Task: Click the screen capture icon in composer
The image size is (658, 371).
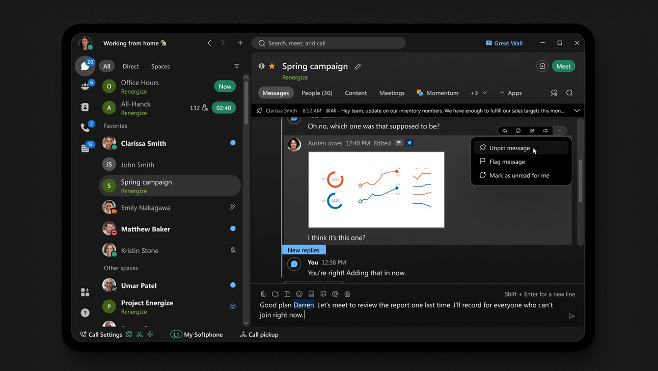Action: click(276, 294)
